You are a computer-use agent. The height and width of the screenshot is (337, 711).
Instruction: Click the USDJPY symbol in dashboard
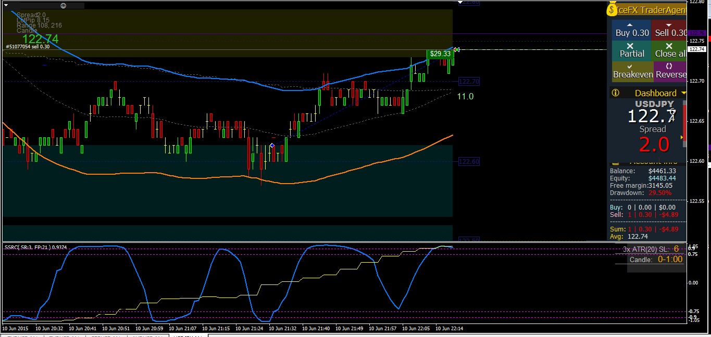tap(654, 104)
